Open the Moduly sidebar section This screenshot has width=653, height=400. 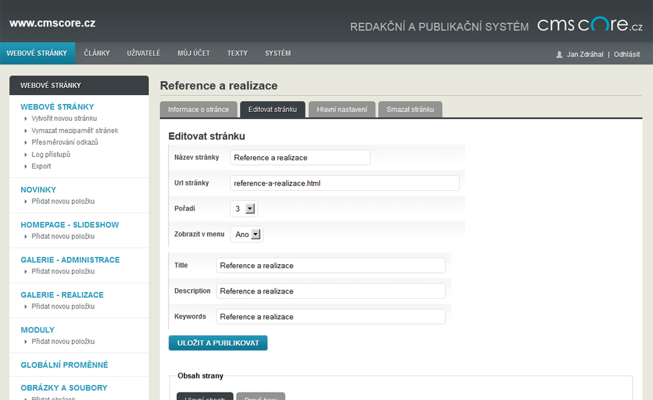coord(37,330)
